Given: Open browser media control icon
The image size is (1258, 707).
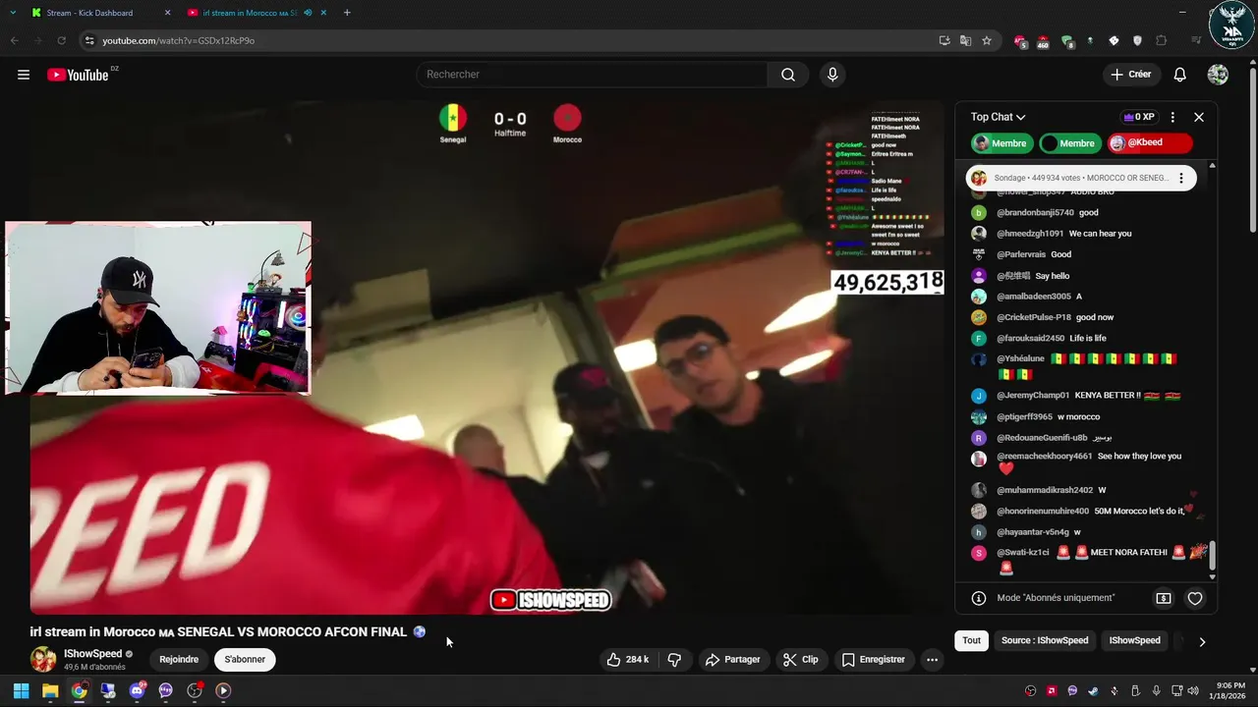Looking at the screenshot, I should [x=1196, y=40].
